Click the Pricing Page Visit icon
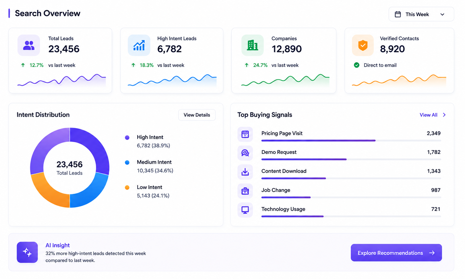This screenshot has width=465, height=279. tap(245, 134)
